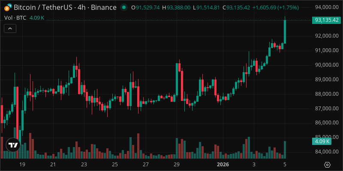This screenshot has width=343, height=171.
Task: Click the 27 date label on time axis
Action: point(146,165)
